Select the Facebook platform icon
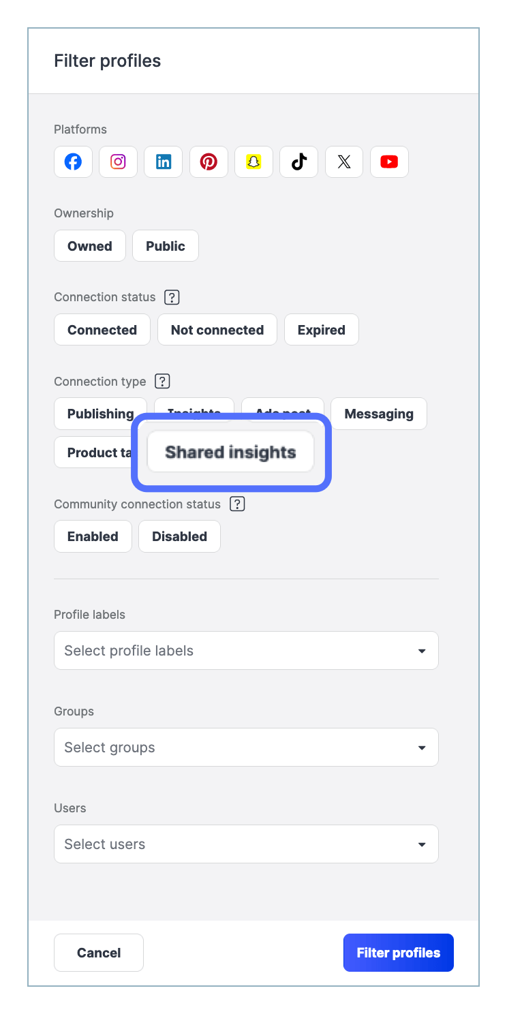Viewport: 507px width, 1014px height. 73,162
